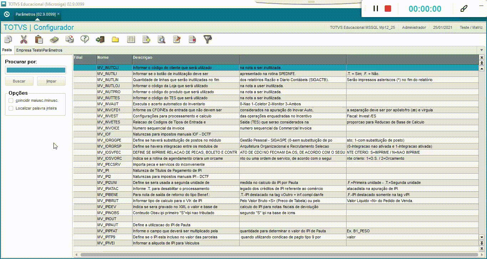The image size is (487, 259).
Task: Click the Buscar button
Action: pos(19,81)
